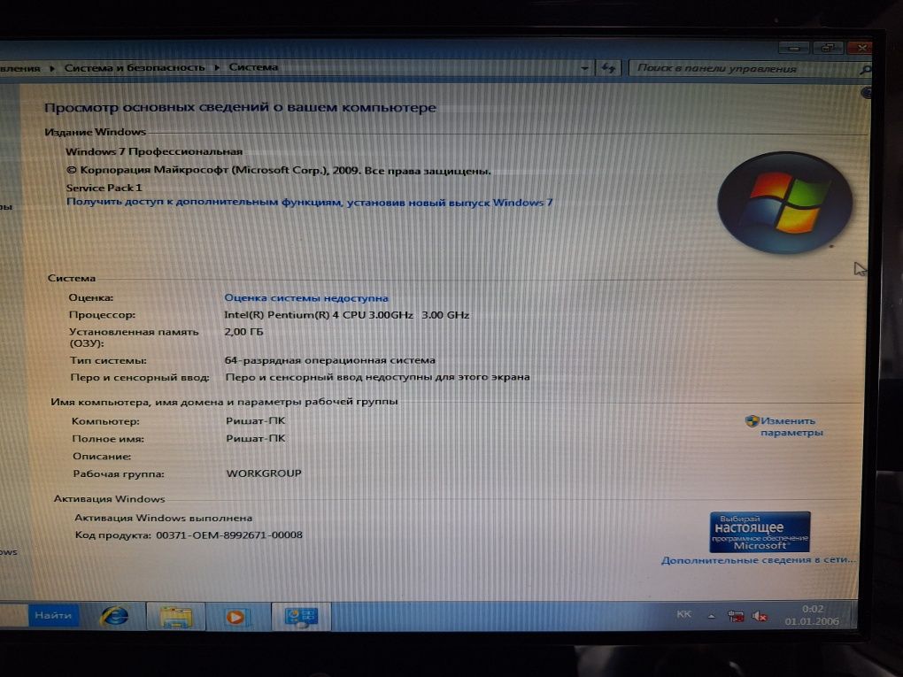Image resolution: width=903 pixels, height=677 pixels.
Task: Select the Control Panel taskbar button
Action: point(301,617)
